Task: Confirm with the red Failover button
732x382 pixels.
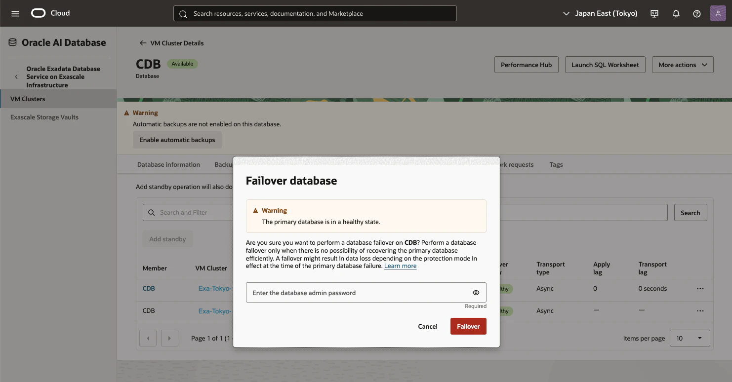Action: 468,326
